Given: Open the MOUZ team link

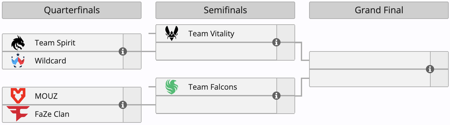Looking at the screenshot, I should click(x=46, y=96).
